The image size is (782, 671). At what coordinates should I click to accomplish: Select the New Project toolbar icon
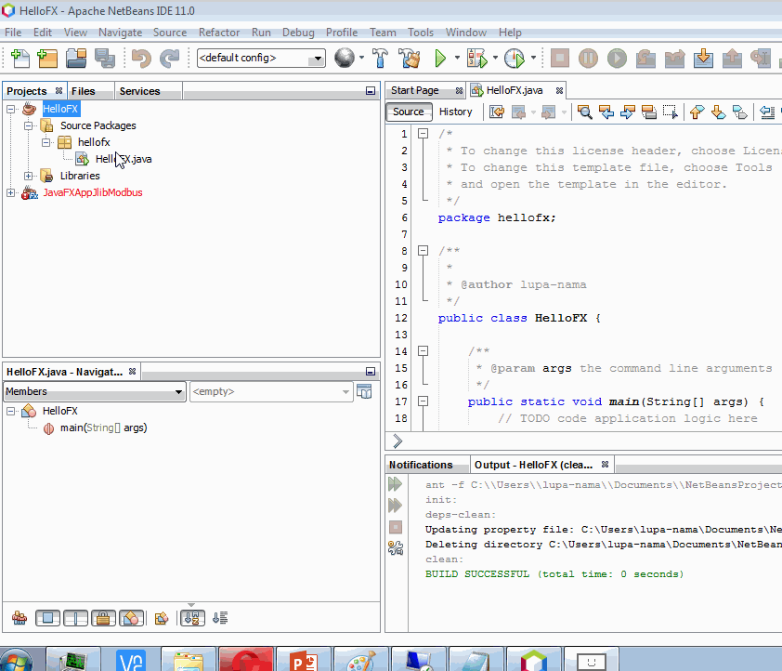coord(47,58)
